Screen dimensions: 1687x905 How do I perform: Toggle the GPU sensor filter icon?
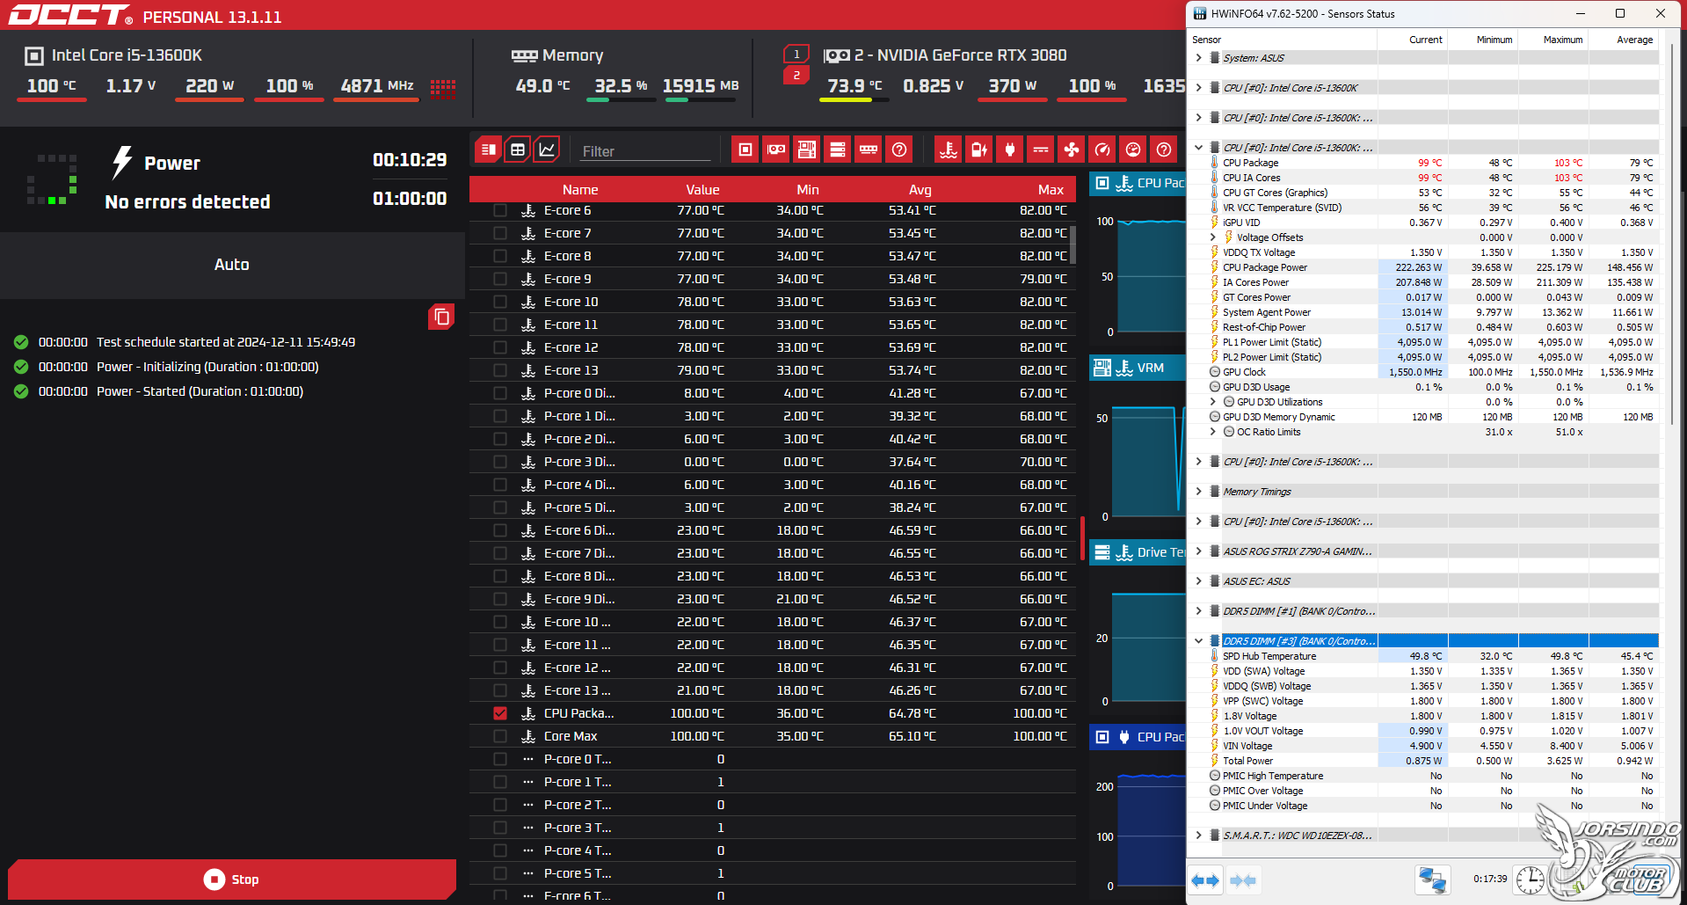[776, 150]
